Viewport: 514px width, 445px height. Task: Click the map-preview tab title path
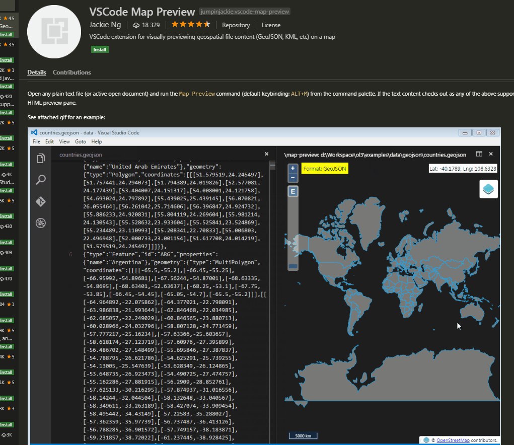(375, 155)
